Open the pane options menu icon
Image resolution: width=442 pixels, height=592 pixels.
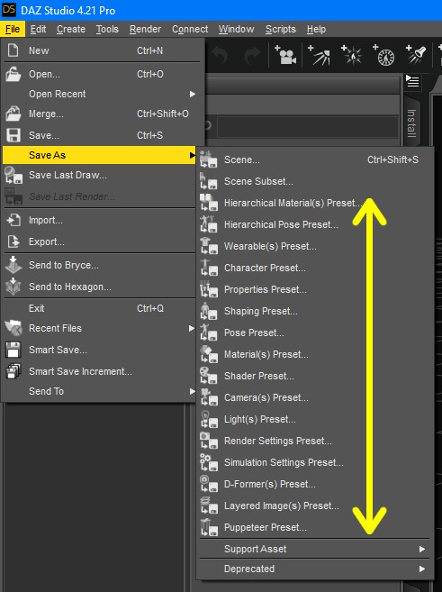click(412, 81)
